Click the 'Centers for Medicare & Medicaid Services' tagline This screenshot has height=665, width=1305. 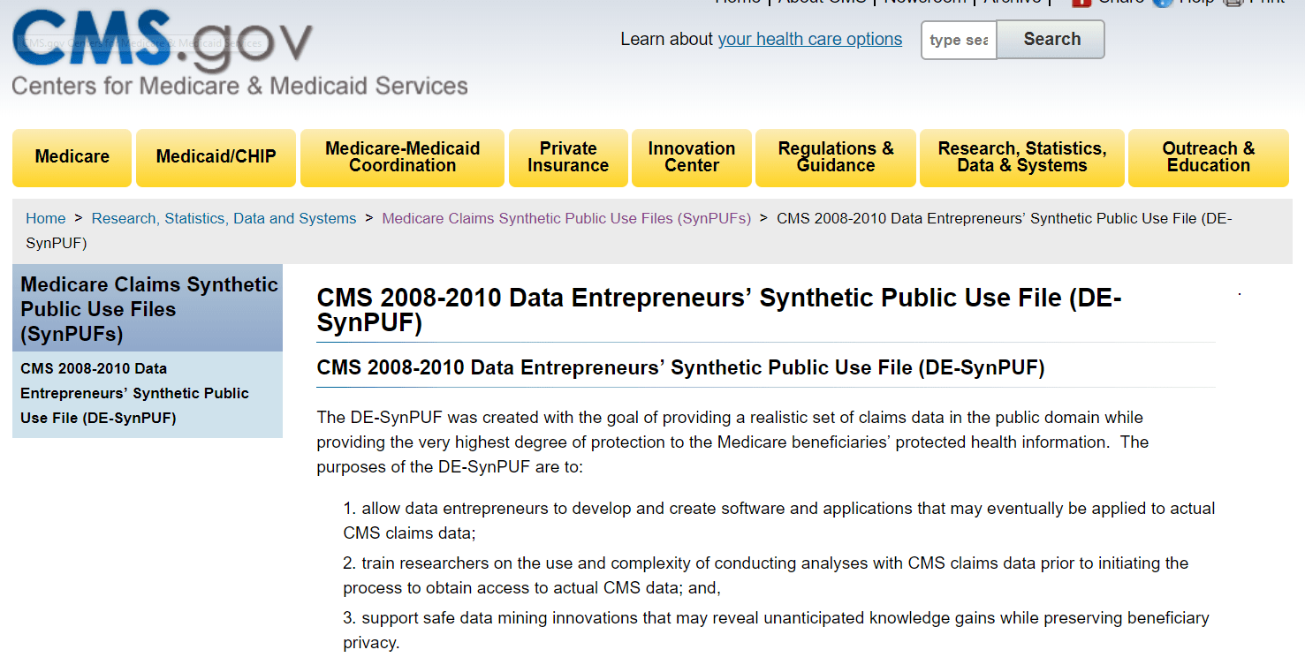[239, 87]
